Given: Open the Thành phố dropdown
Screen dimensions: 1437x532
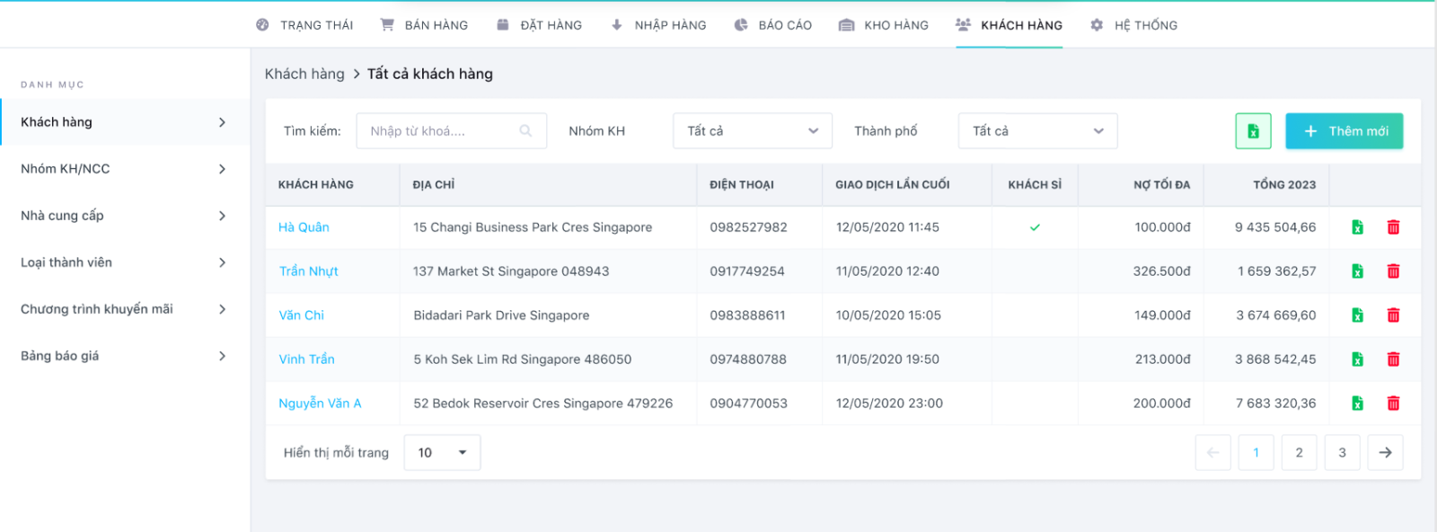Looking at the screenshot, I should pyautogui.click(x=1037, y=131).
